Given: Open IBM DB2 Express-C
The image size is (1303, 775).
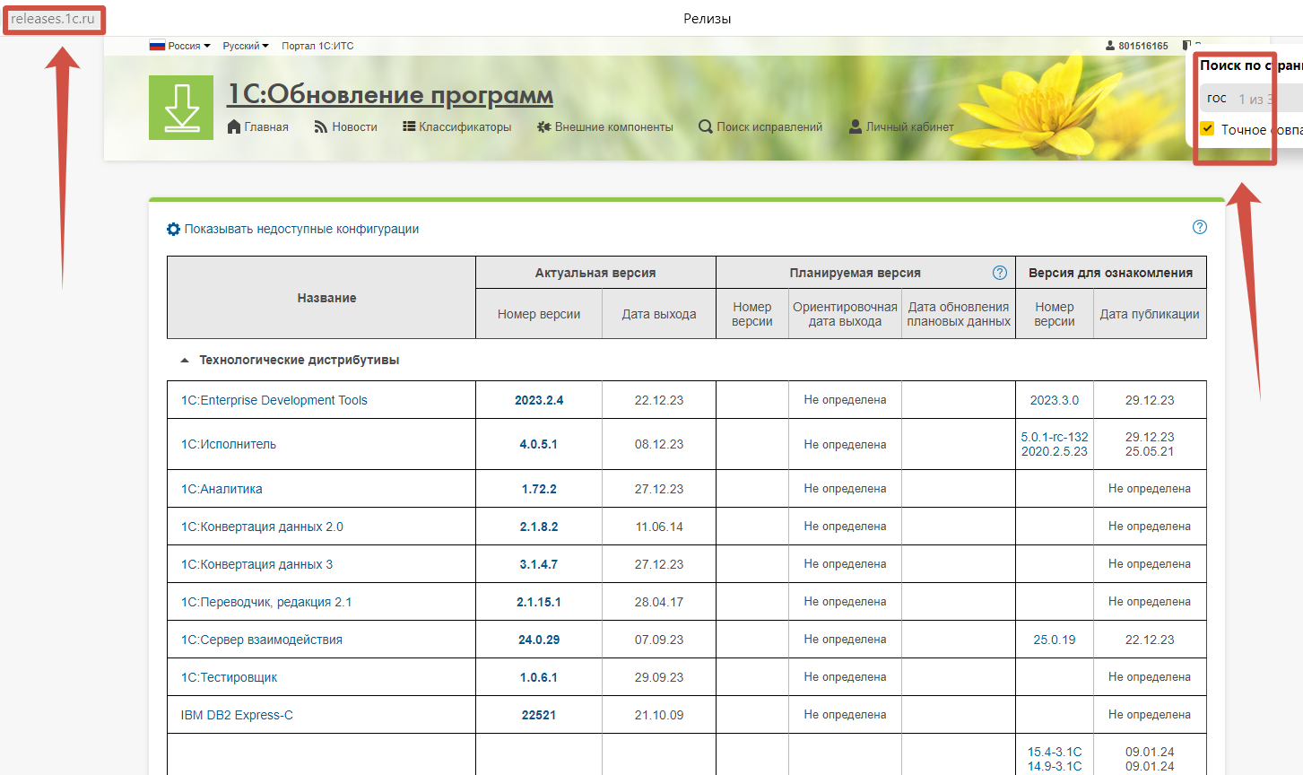Looking at the screenshot, I should (x=237, y=715).
